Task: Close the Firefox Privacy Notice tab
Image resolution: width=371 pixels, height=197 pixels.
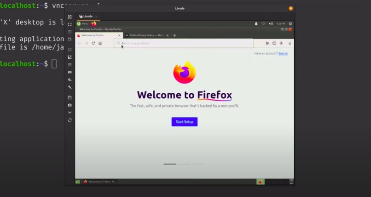Action: tap(168, 35)
